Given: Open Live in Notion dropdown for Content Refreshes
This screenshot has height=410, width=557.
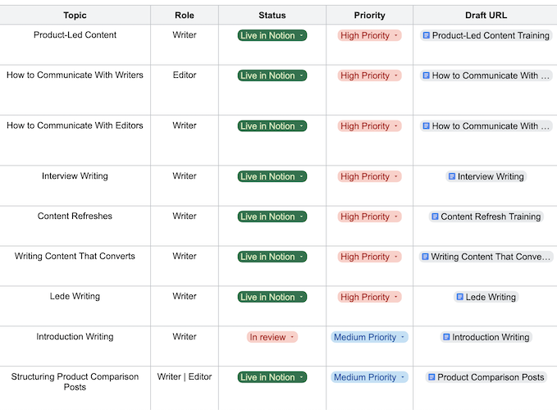Looking at the screenshot, I should point(301,216).
